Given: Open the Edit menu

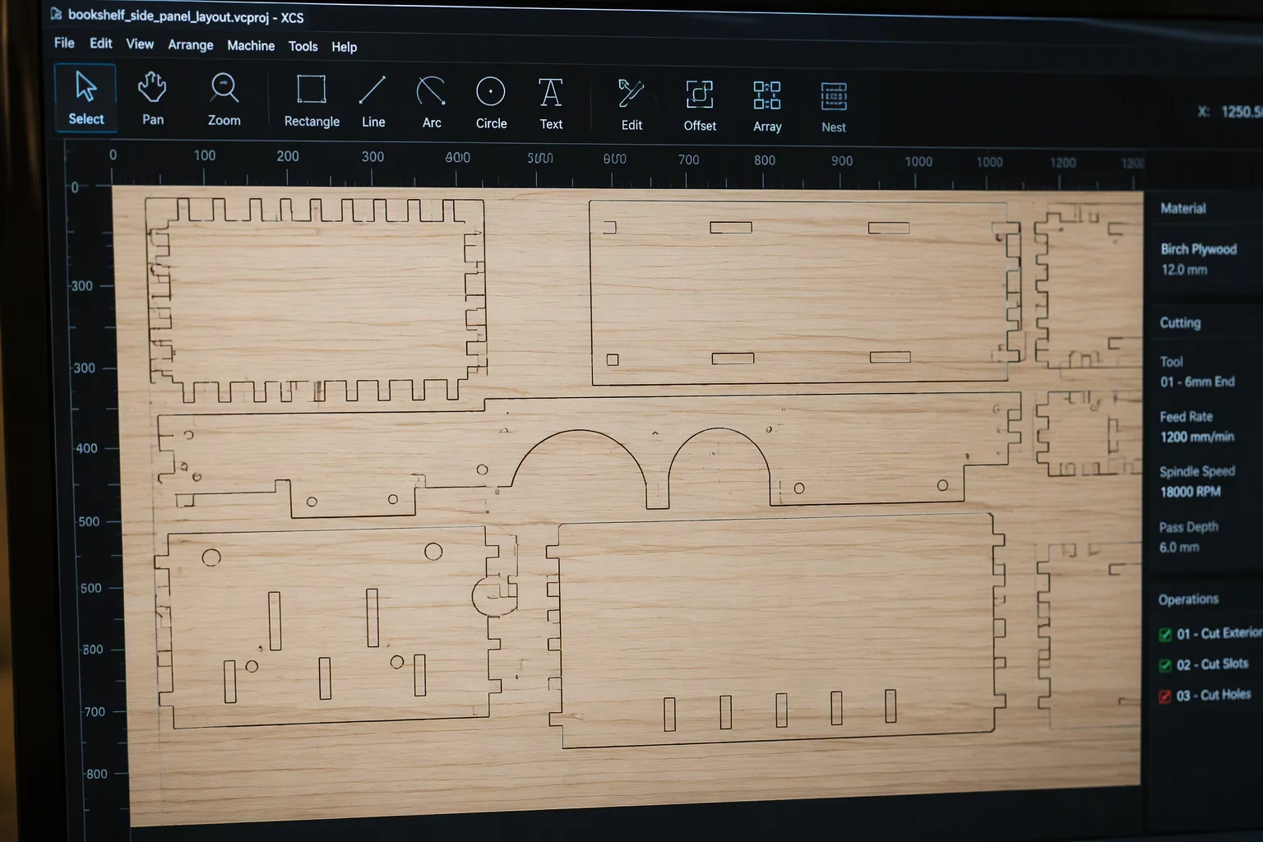Looking at the screenshot, I should coord(101,44).
